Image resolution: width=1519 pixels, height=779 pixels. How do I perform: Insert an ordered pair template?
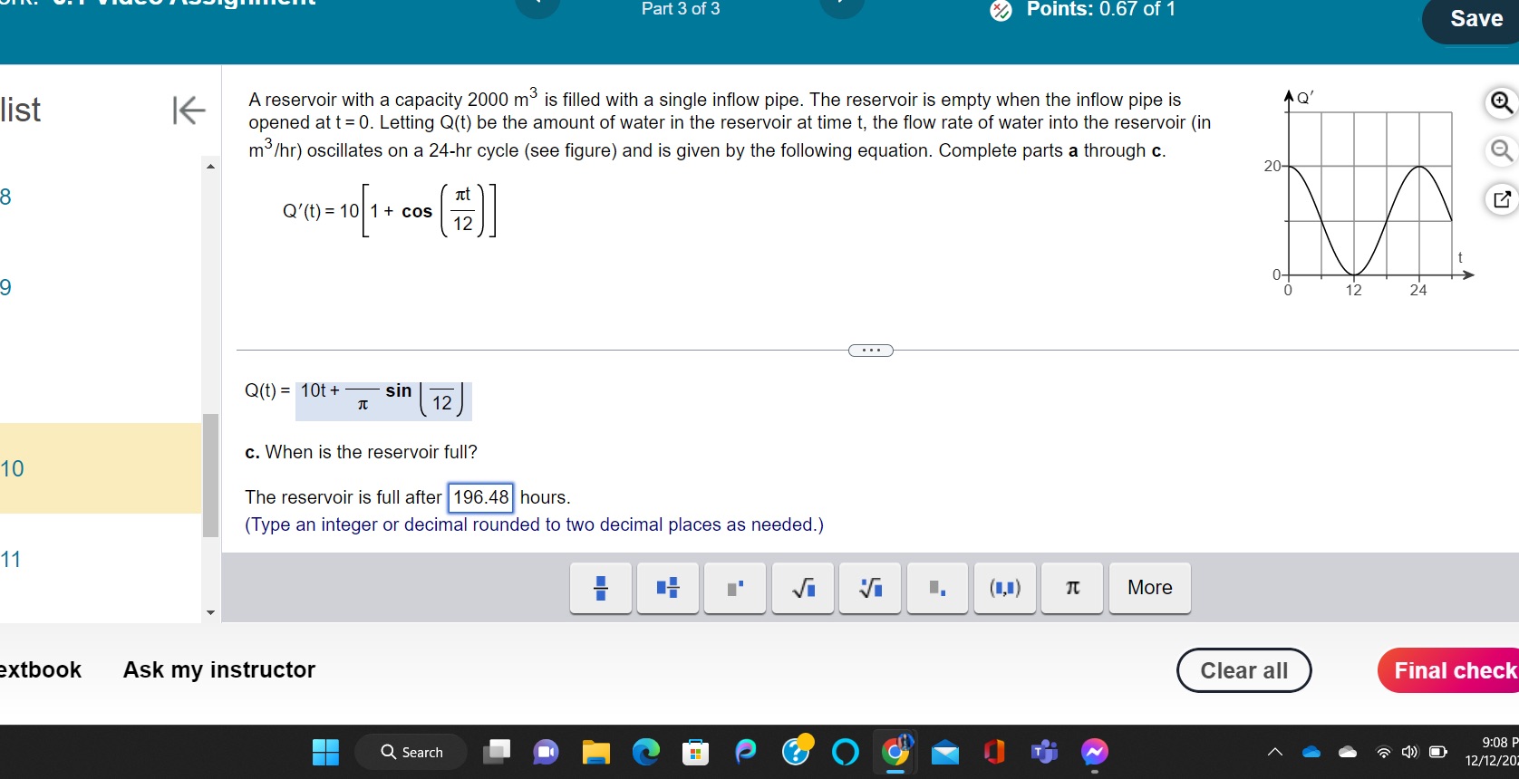(x=1005, y=588)
